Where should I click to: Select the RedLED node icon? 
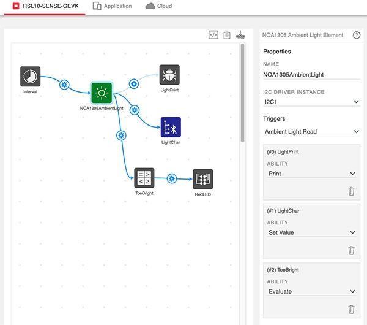point(202,180)
